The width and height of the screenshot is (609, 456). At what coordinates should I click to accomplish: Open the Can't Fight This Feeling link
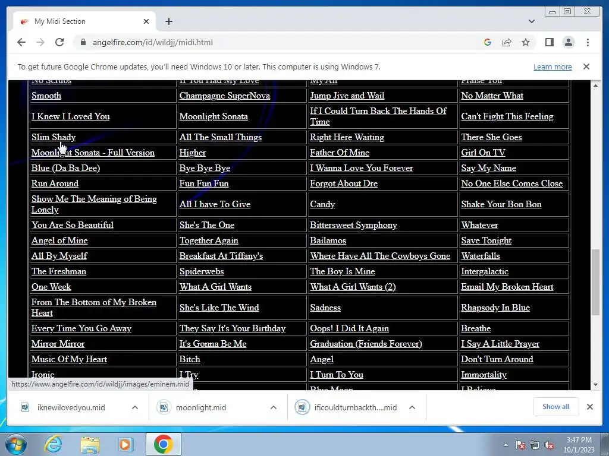(x=507, y=116)
